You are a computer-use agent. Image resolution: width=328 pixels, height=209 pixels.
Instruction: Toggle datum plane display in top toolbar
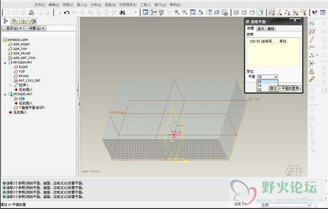coord(272,12)
